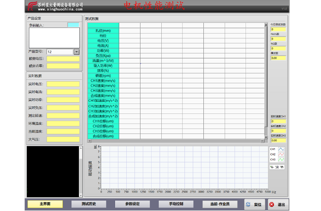Click the 实时电压 value field
Image resolution: width=321 pixels, height=211 pixels.
coord(63,84)
